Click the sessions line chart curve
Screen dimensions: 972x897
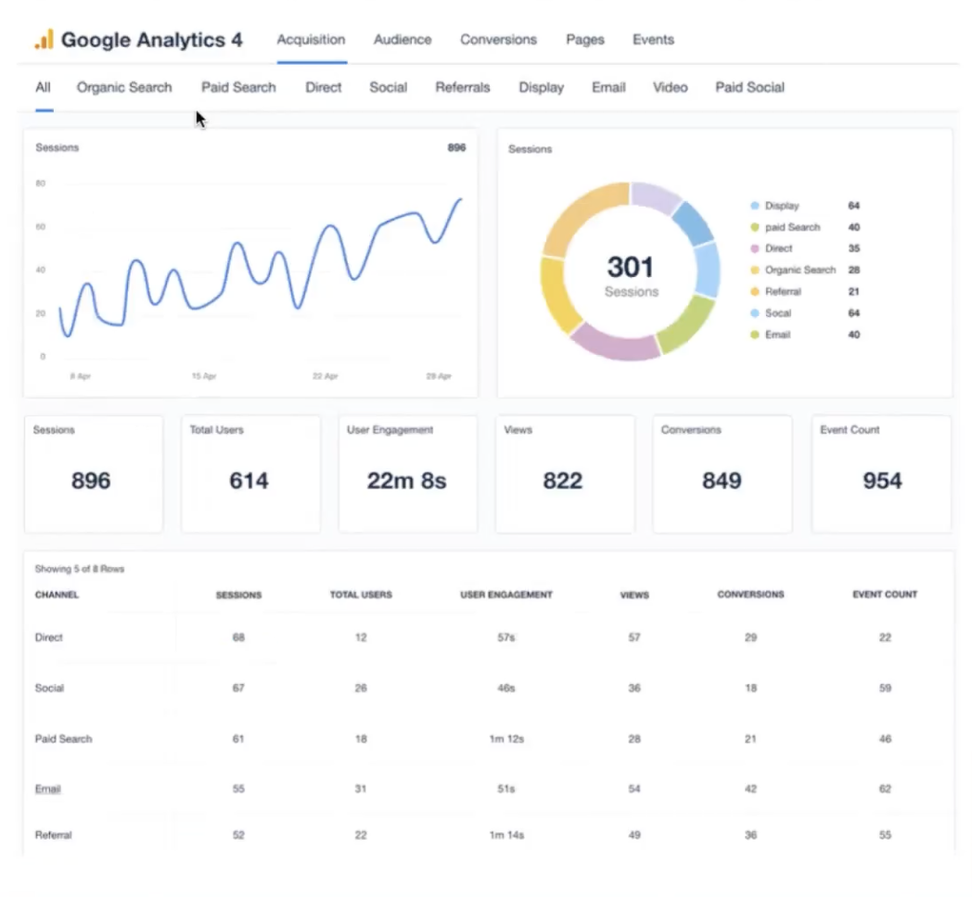point(261,270)
